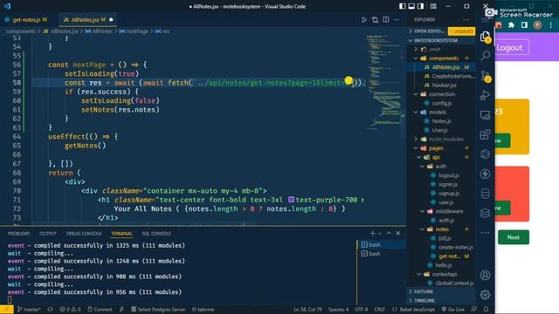Close the terminal panel

[398, 233]
